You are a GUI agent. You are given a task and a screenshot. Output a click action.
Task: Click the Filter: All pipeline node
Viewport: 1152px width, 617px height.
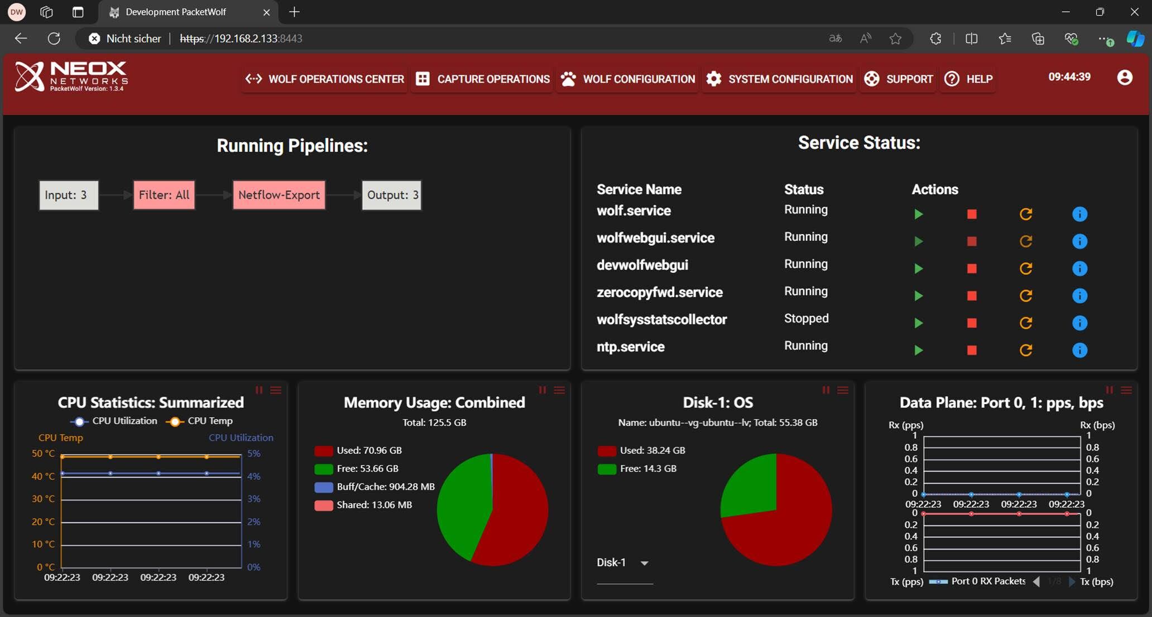click(164, 195)
